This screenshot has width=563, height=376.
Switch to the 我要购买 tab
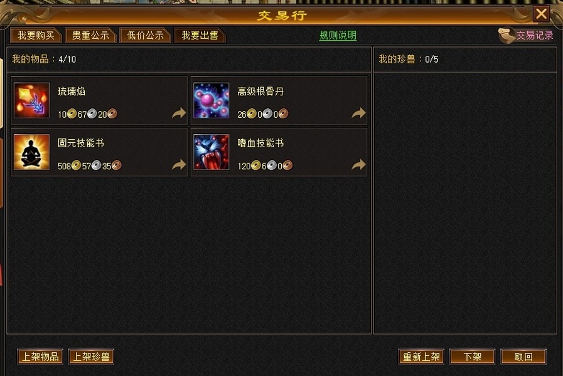coord(36,35)
